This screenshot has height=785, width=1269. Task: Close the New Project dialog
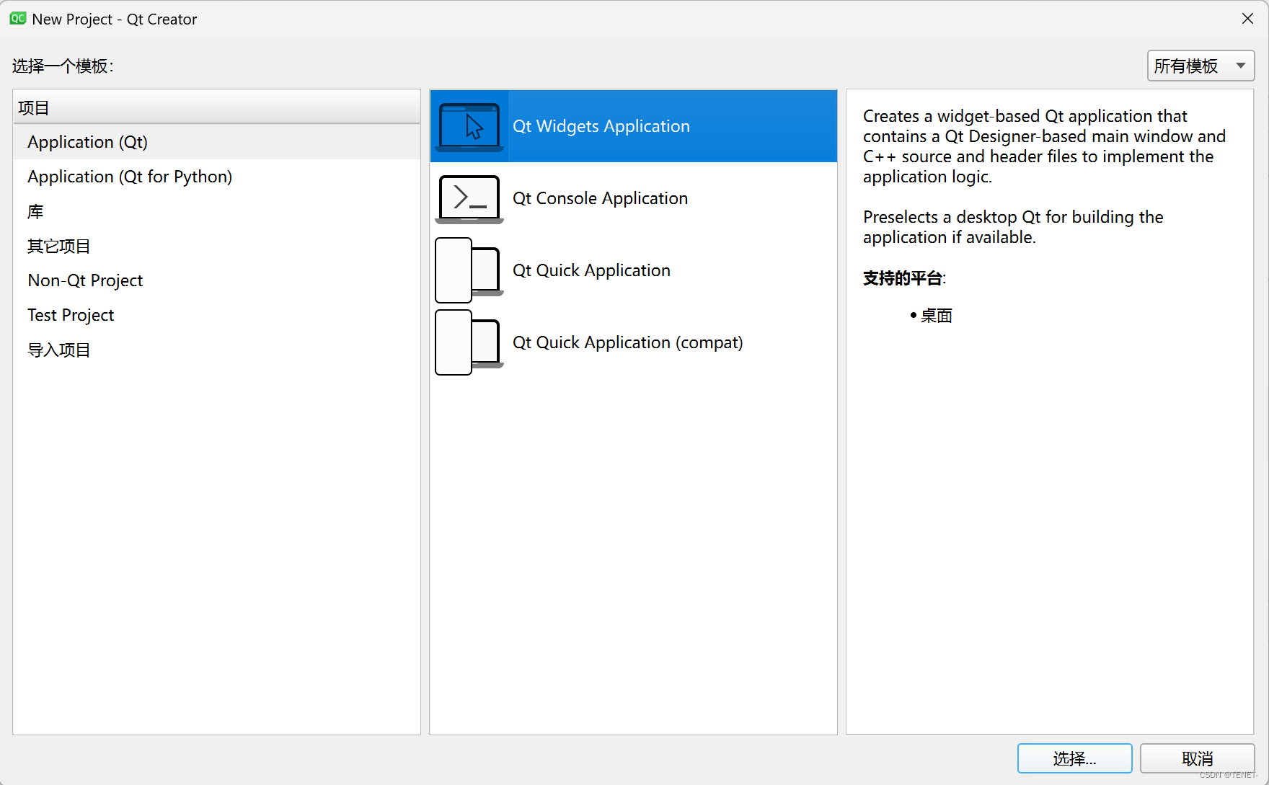[1247, 19]
